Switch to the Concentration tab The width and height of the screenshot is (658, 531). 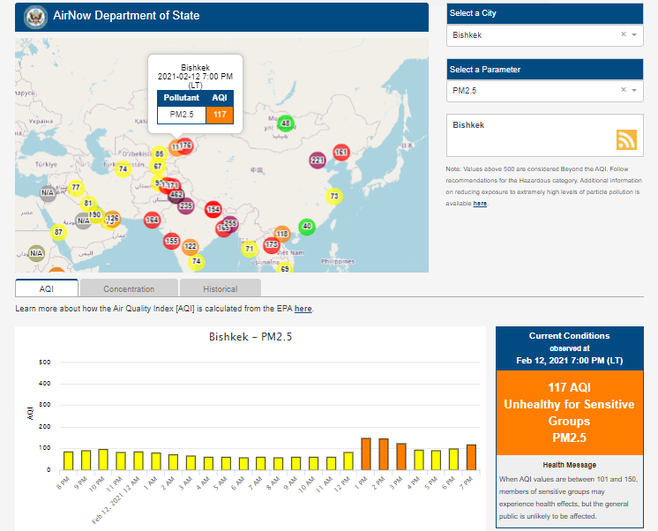(x=129, y=288)
